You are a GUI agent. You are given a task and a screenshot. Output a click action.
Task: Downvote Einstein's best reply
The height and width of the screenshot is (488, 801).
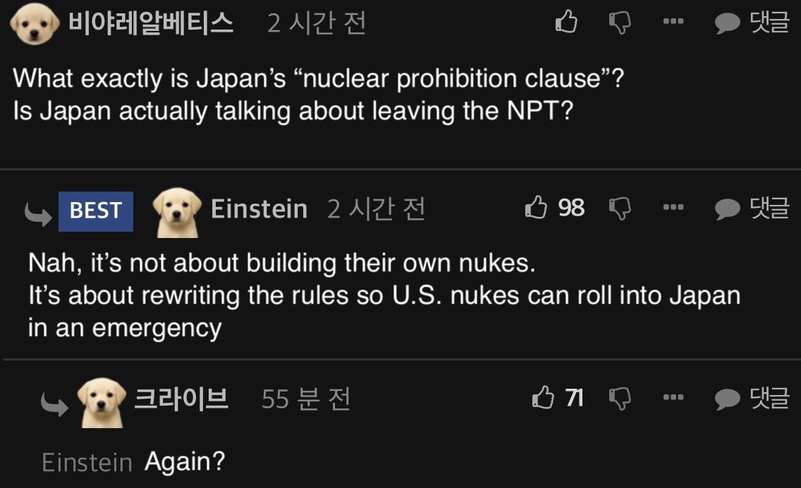coord(619,208)
